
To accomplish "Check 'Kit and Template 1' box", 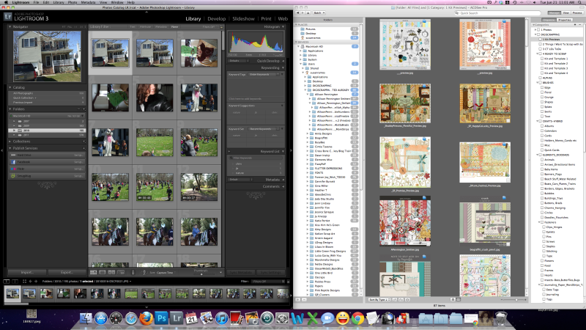I will pyautogui.click(x=542, y=59).
